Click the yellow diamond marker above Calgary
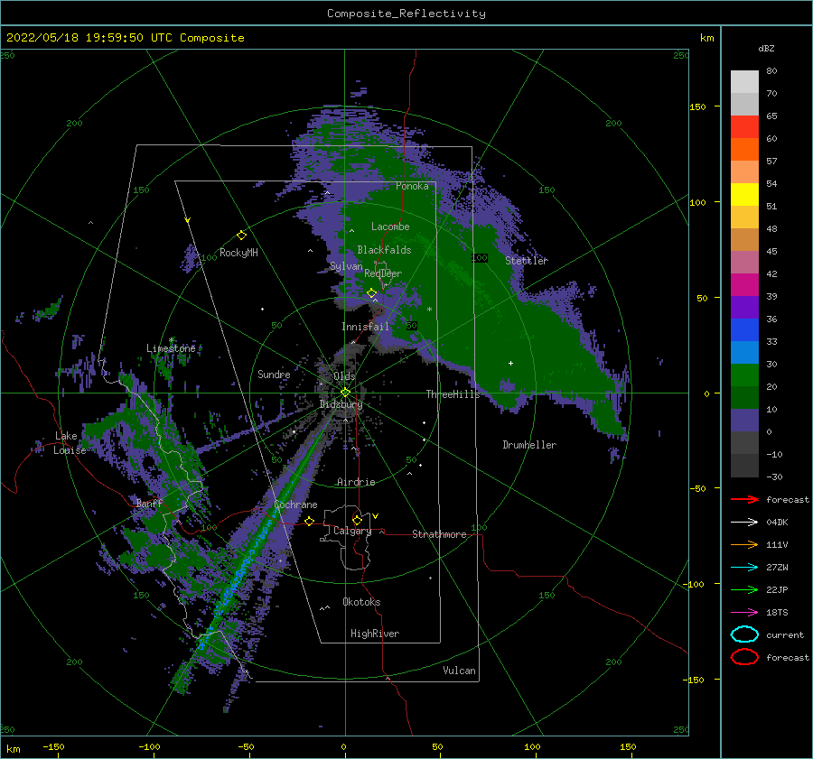 click(357, 520)
